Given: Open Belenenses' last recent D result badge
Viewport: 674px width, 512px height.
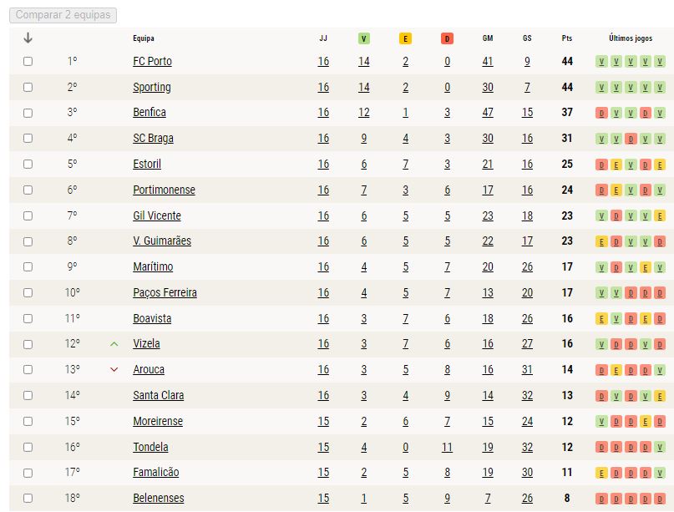Looking at the screenshot, I should (660, 499).
